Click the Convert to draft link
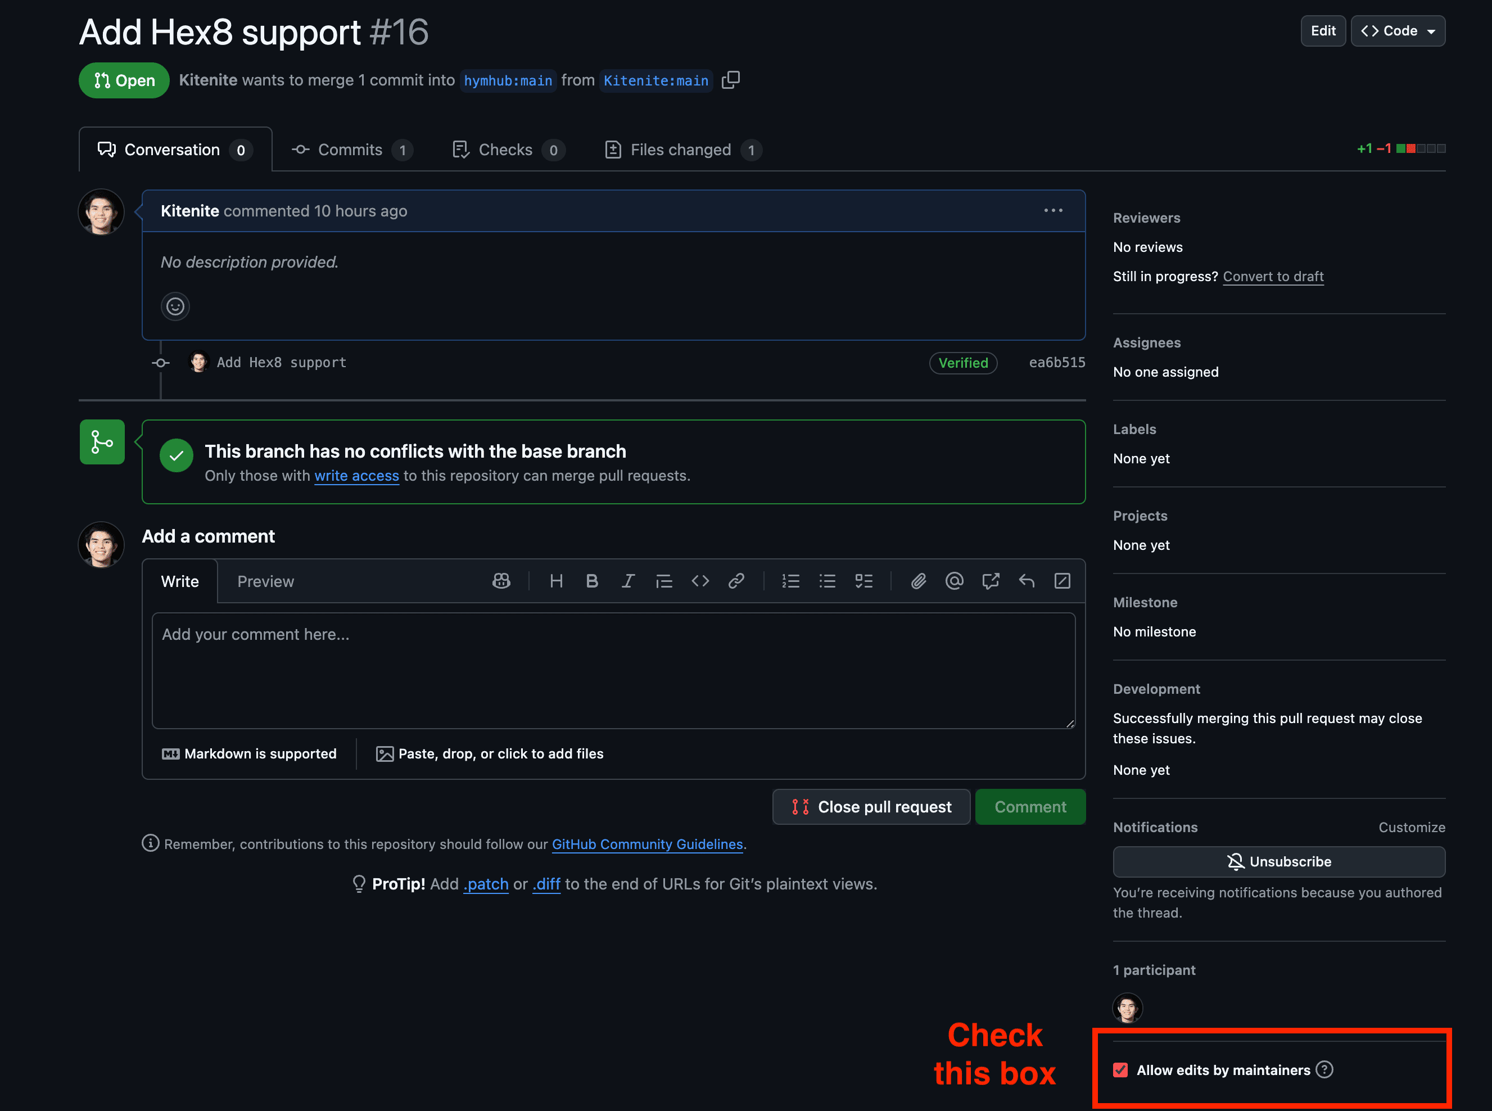1492x1111 pixels. pyautogui.click(x=1273, y=277)
